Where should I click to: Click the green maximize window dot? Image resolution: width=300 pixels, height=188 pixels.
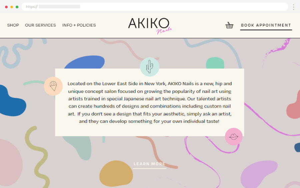(17, 7)
